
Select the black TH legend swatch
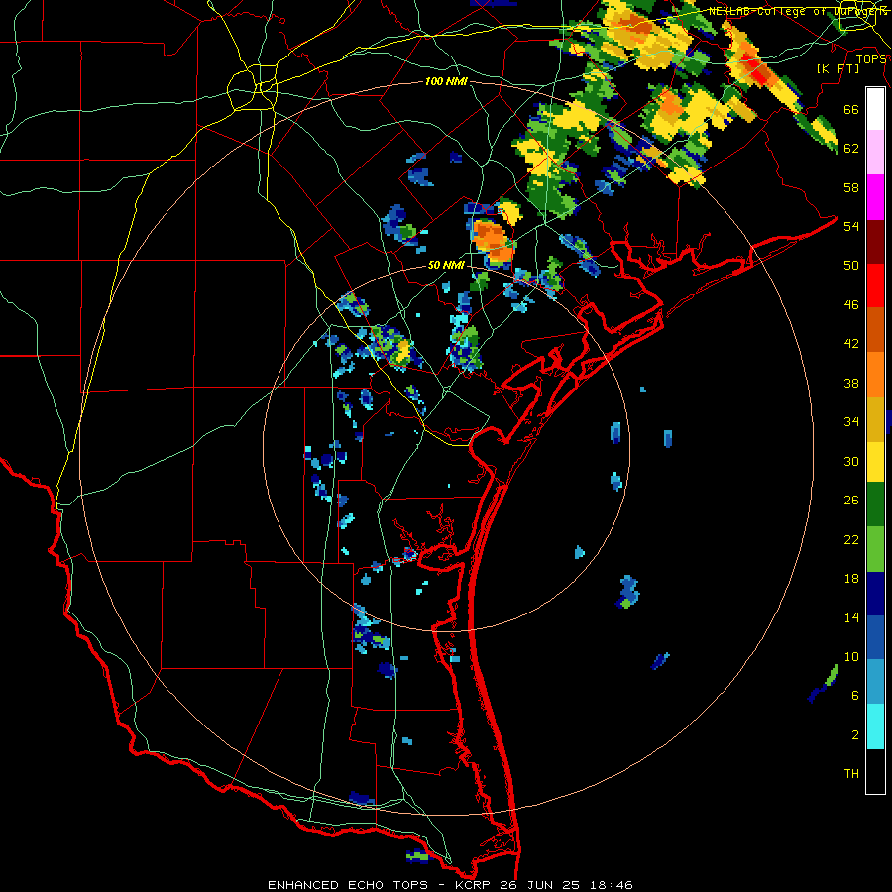click(875, 771)
